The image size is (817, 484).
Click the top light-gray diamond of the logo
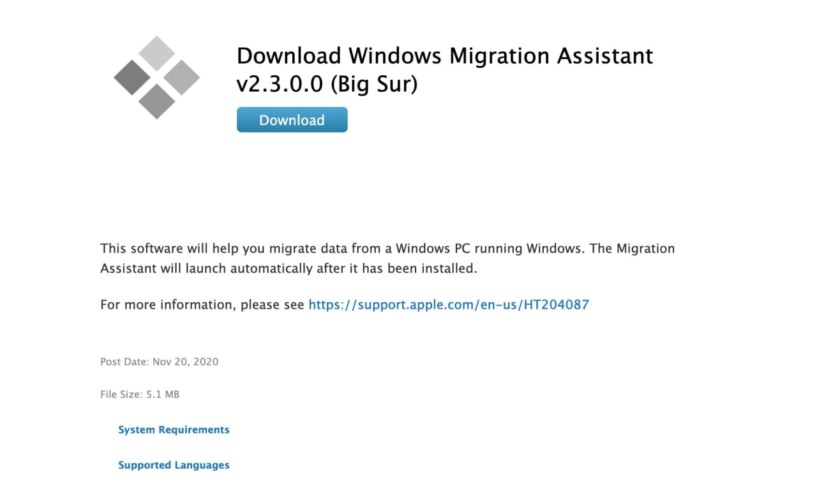pos(156,53)
